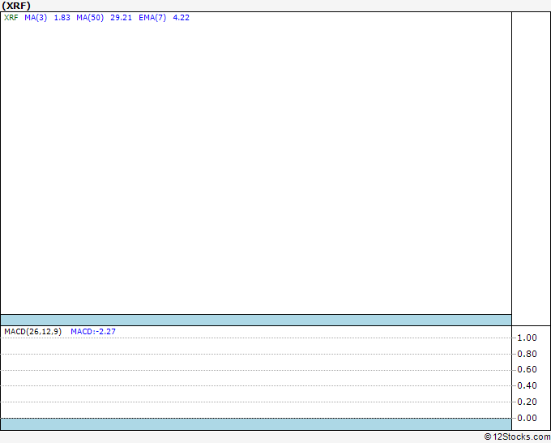551x443 pixels.
Task: Click the (XRF) chart title
Action: [x=16, y=6]
